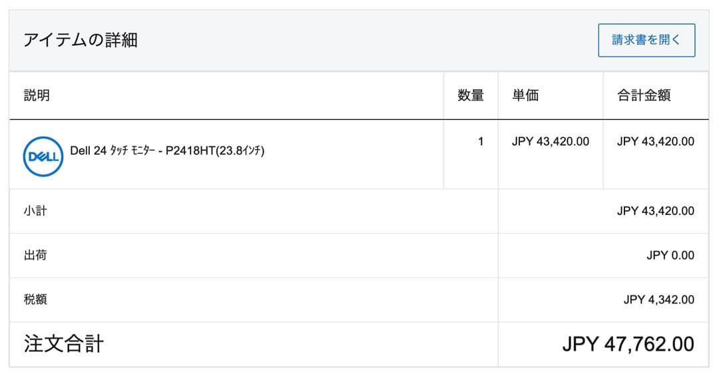
Task: Click the tax amount JPY 4,342.00
Action: point(659,299)
